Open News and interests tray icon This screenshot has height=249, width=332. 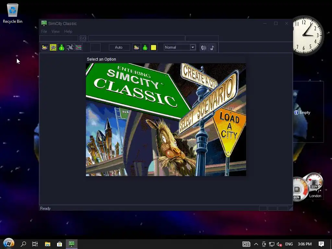[246, 244]
